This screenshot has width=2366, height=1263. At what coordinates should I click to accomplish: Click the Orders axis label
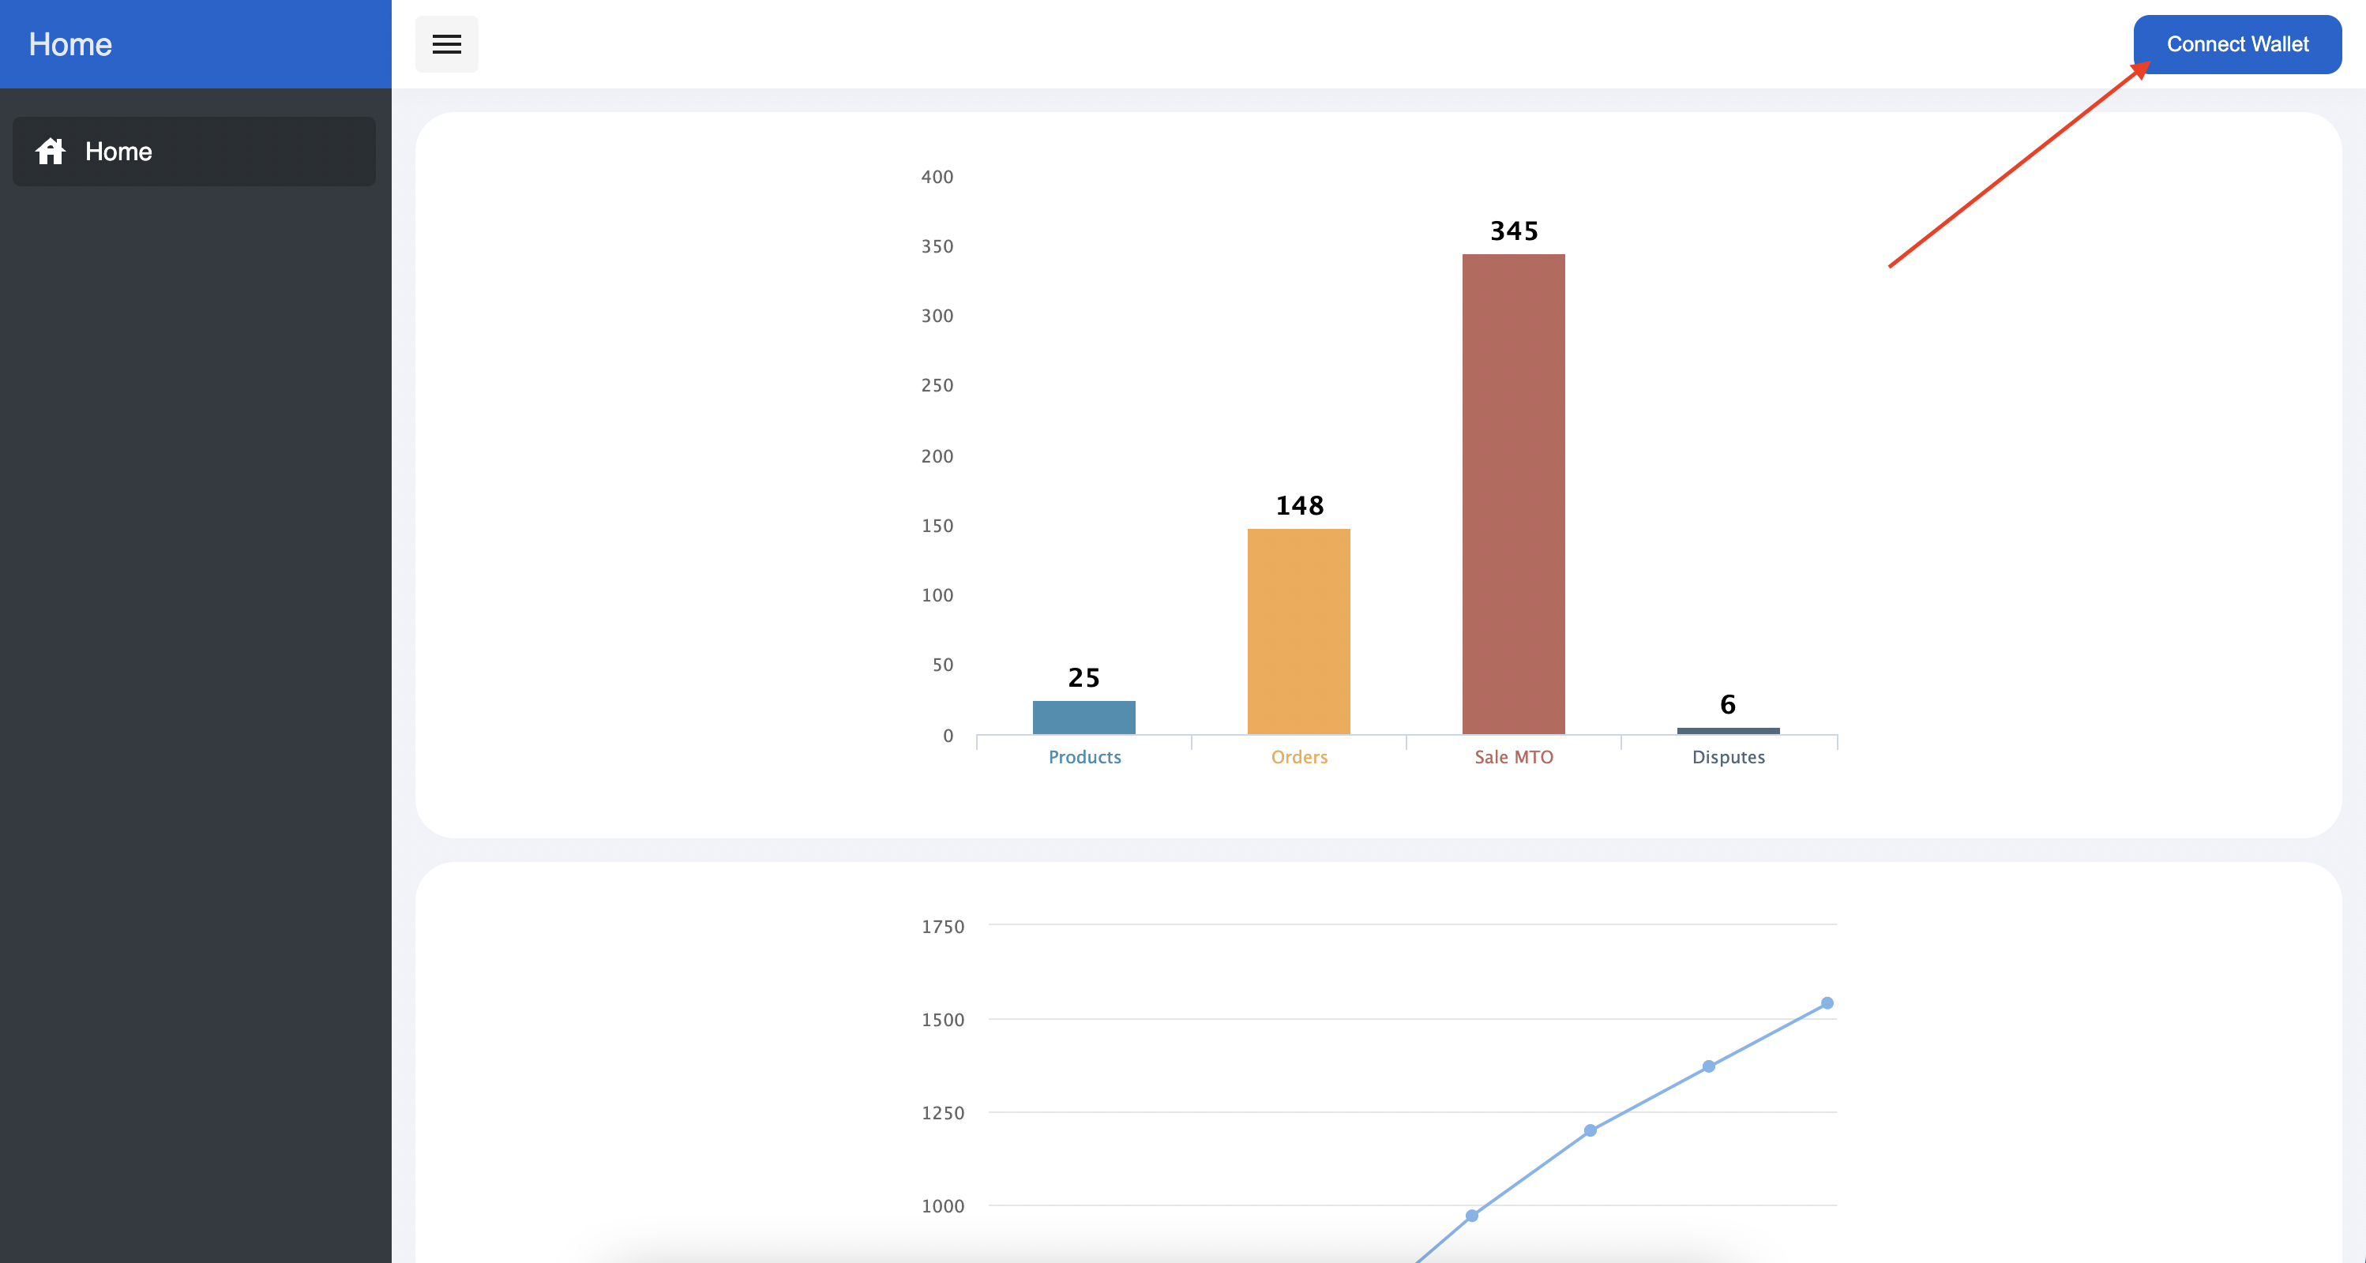pyautogui.click(x=1299, y=757)
